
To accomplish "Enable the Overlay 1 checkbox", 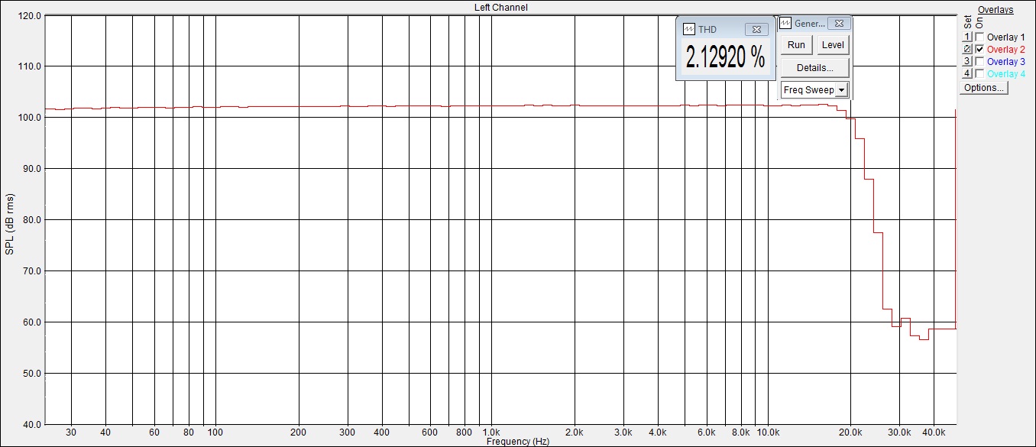I will click(x=979, y=37).
